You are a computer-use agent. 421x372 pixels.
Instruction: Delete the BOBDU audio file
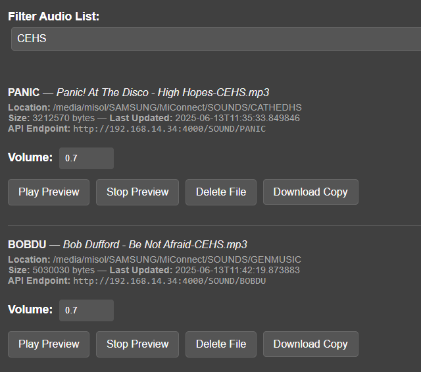pos(221,344)
